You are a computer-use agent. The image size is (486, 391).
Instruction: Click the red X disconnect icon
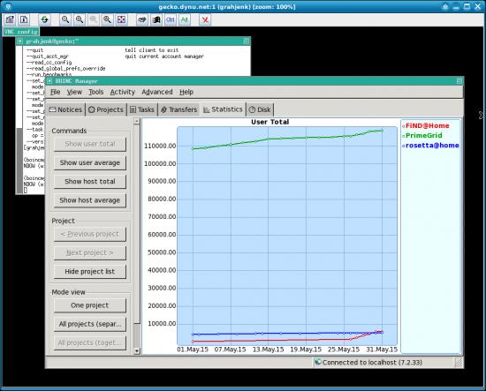[205, 19]
